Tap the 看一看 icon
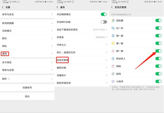The width and height of the screenshot is (164, 113). (x=113, y=43)
